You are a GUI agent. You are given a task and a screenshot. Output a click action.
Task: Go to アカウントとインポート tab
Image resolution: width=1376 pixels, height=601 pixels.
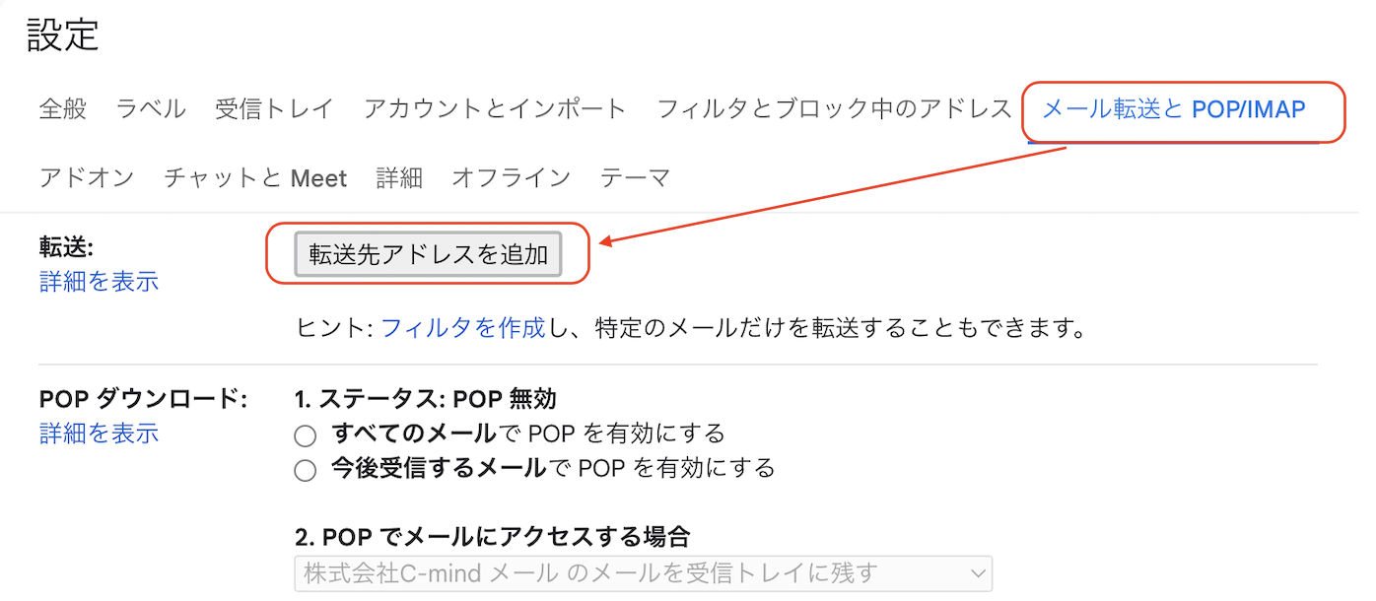tap(495, 108)
